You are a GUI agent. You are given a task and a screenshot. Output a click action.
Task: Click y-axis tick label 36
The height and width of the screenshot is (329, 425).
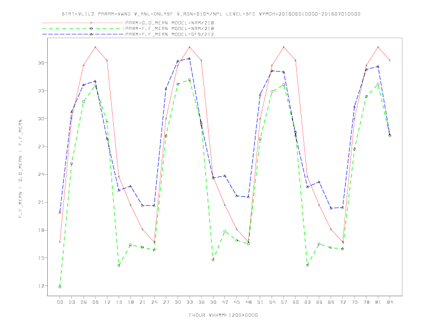41,63
